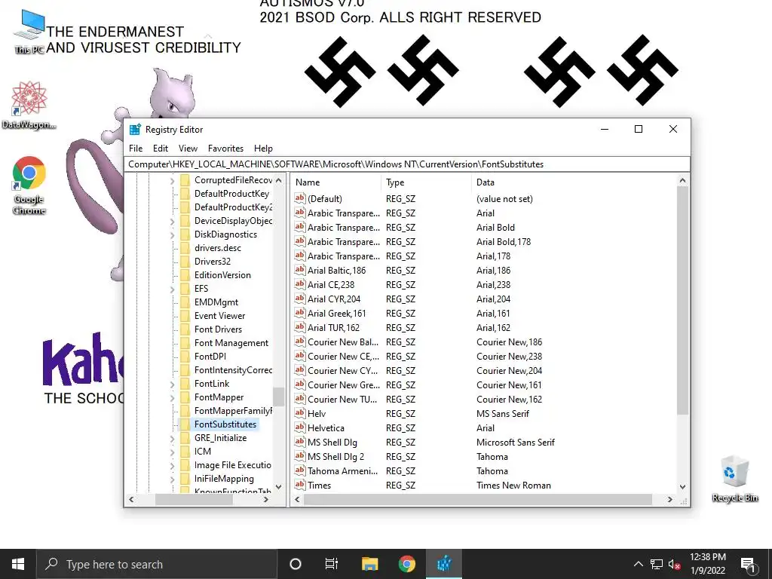
Task: Expand the FontMapper key
Action: point(172,398)
